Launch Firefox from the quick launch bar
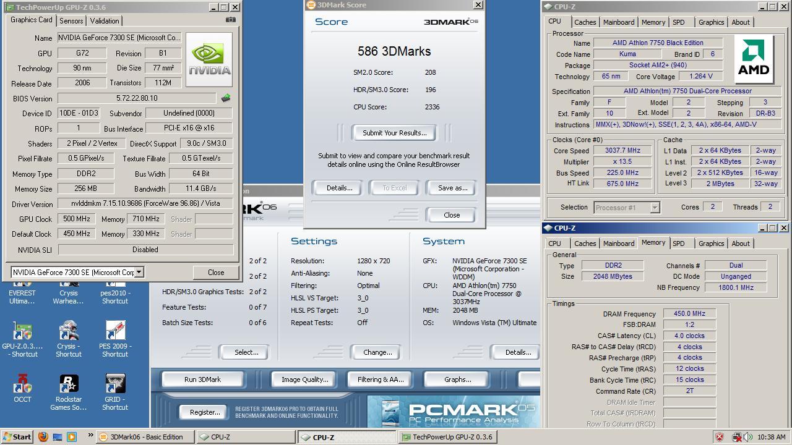 pyautogui.click(x=43, y=436)
